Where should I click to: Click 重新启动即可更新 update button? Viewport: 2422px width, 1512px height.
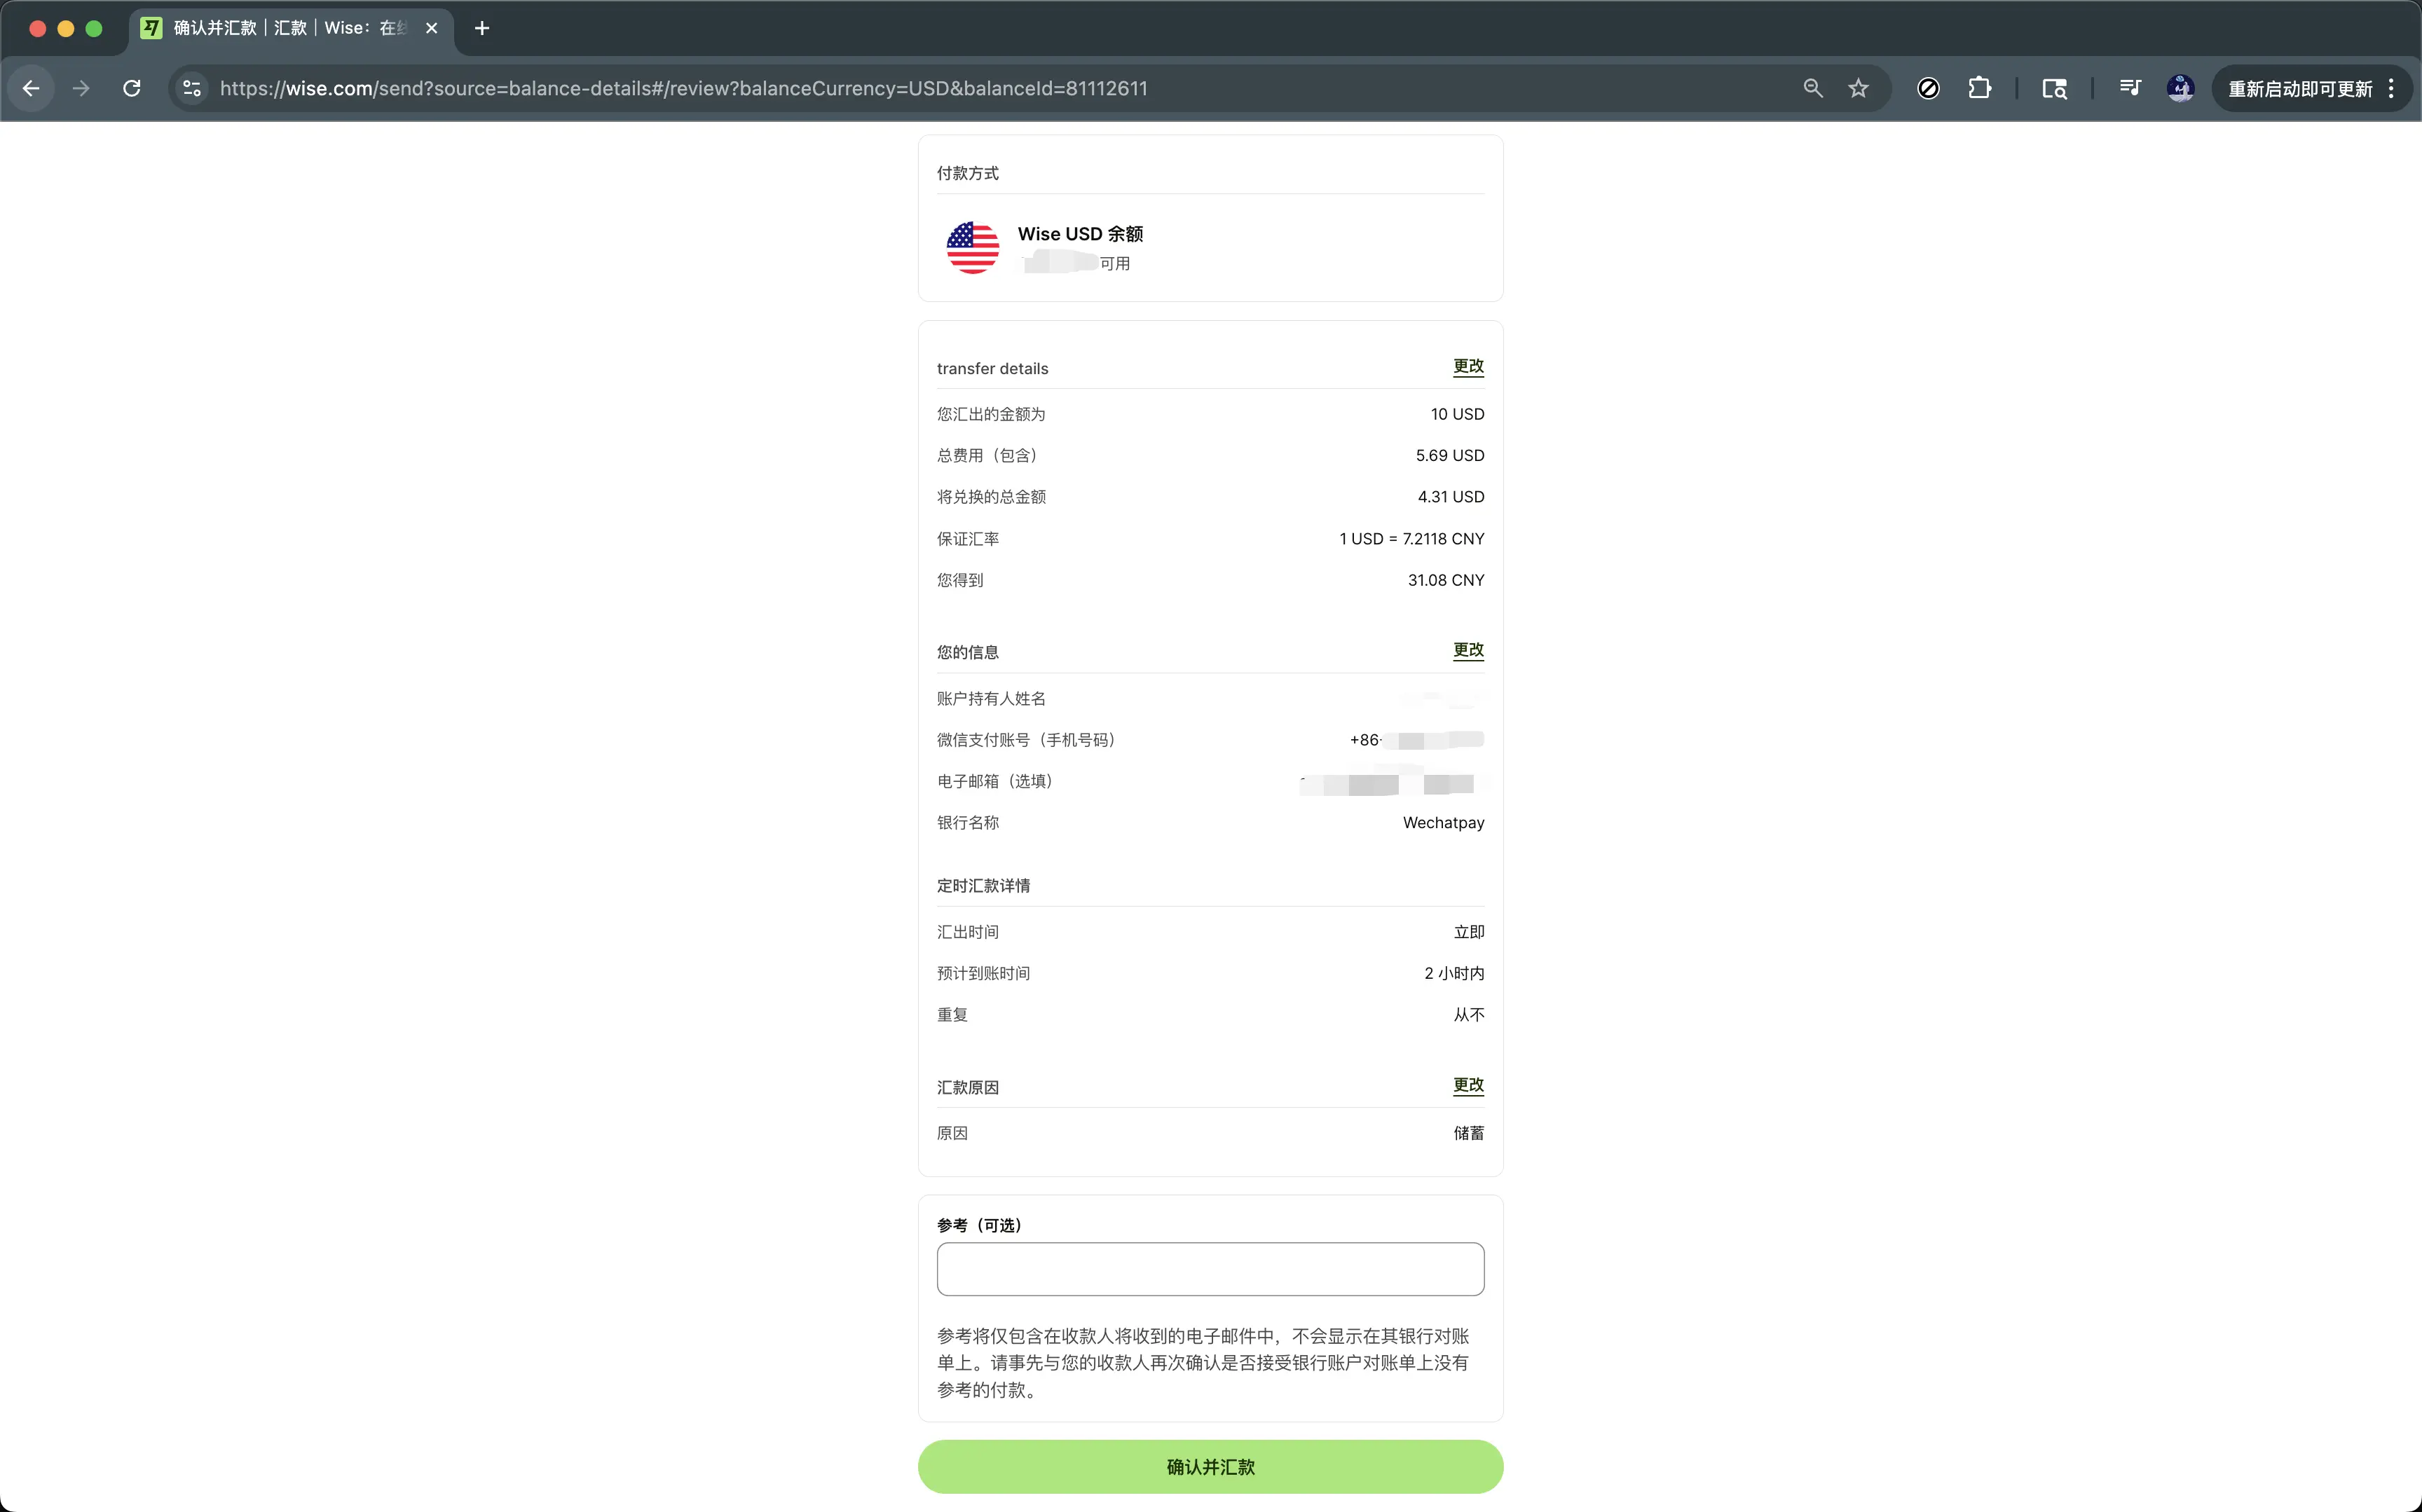coord(2299,88)
